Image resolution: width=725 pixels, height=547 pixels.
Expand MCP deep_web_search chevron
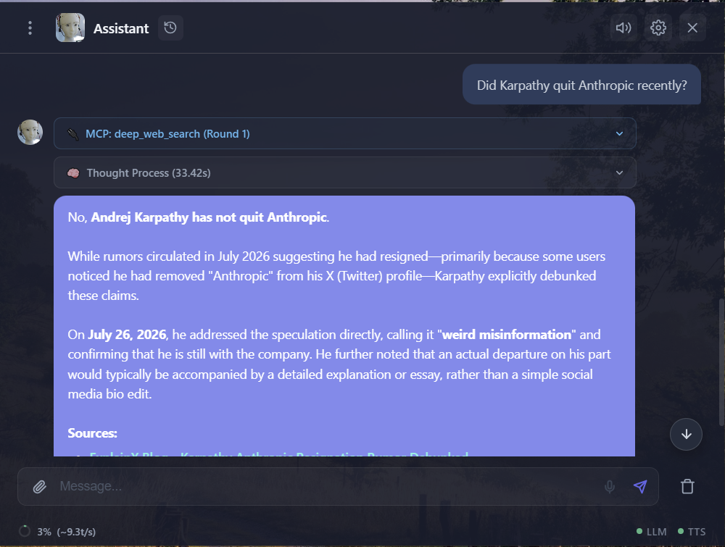[x=619, y=133]
